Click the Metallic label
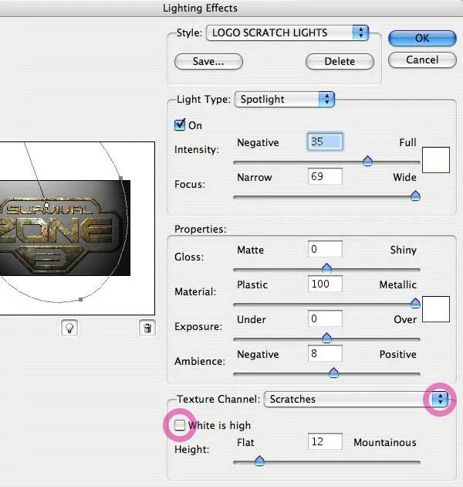Screen dimensions: 463x487 pyautogui.click(x=398, y=284)
